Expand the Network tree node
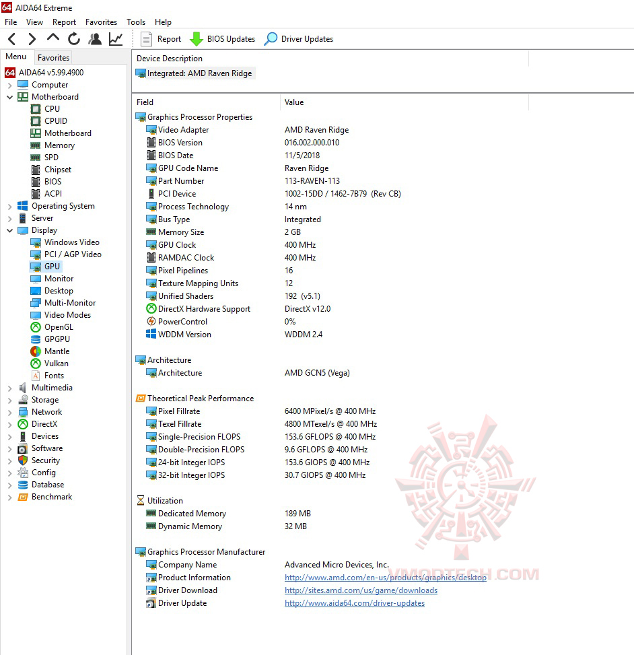The width and height of the screenshot is (634, 655). 9,412
